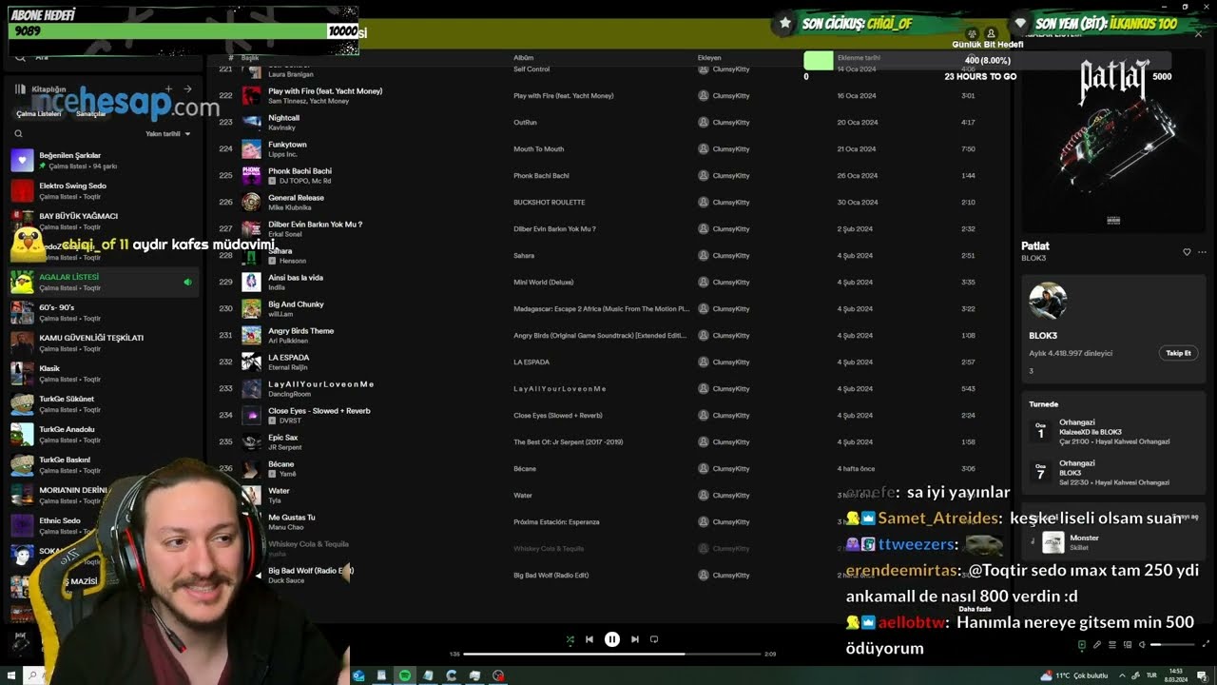Screen dimensions: 1217x685
Task: Open artist link Lipps Inc.
Action: [x=282, y=154]
